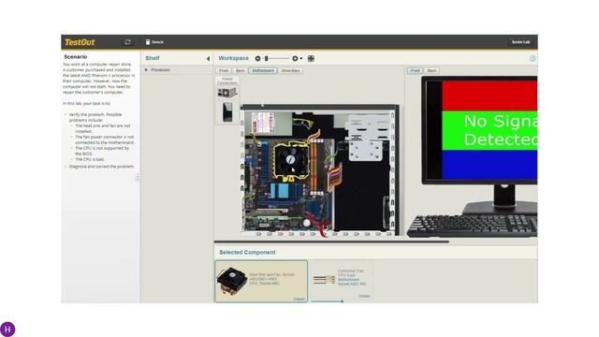The height and width of the screenshot is (337, 599).
Task: Click the computer tower thumbnail
Action: pos(227,112)
